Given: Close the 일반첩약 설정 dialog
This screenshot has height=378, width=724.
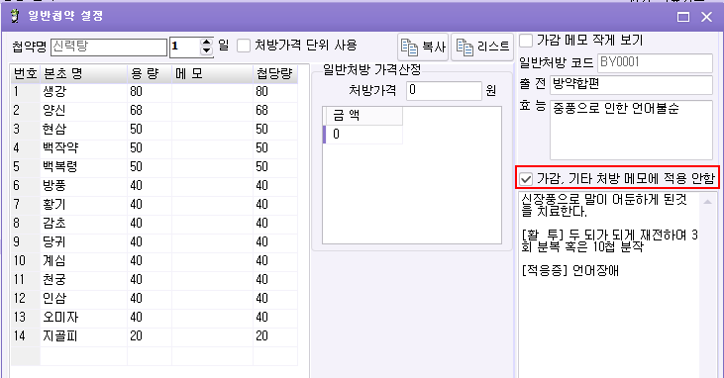Looking at the screenshot, I should [x=706, y=17].
